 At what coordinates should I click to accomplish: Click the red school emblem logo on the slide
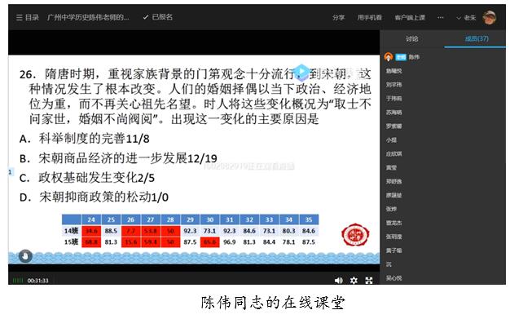click(x=355, y=235)
